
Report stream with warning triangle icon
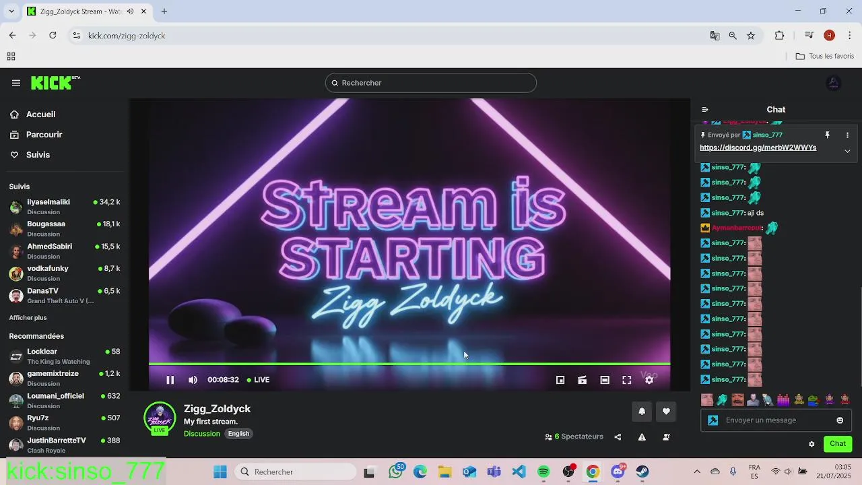click(642, 437)
